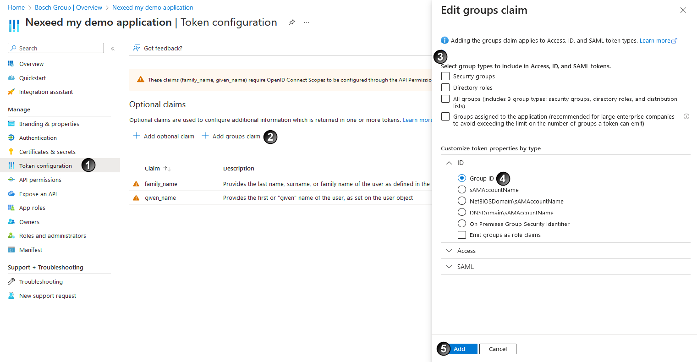Click the Token configuration bars icon
Image resolution: width=697 pixels, height=362 pixels.
pyautogui.click(x=11, y=165)
